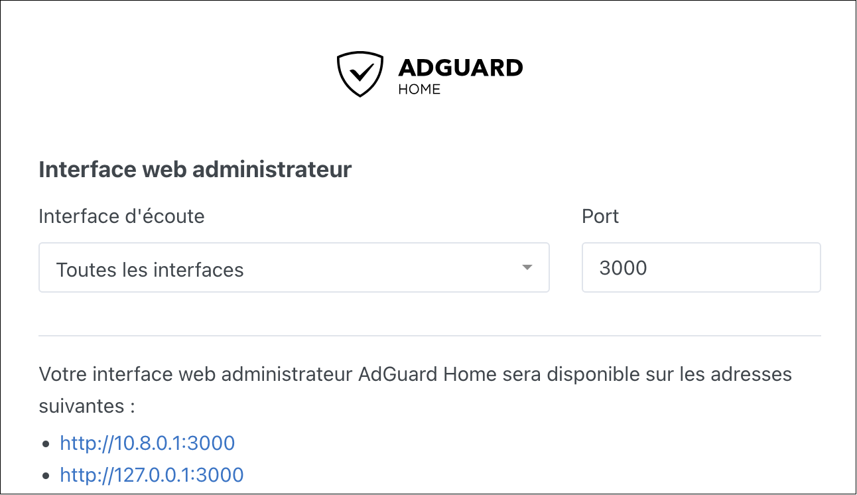The height and width of the screenshot is (495, 857).
Task: Click the listening interface dropdown arrow
Action: coord(527,267)
